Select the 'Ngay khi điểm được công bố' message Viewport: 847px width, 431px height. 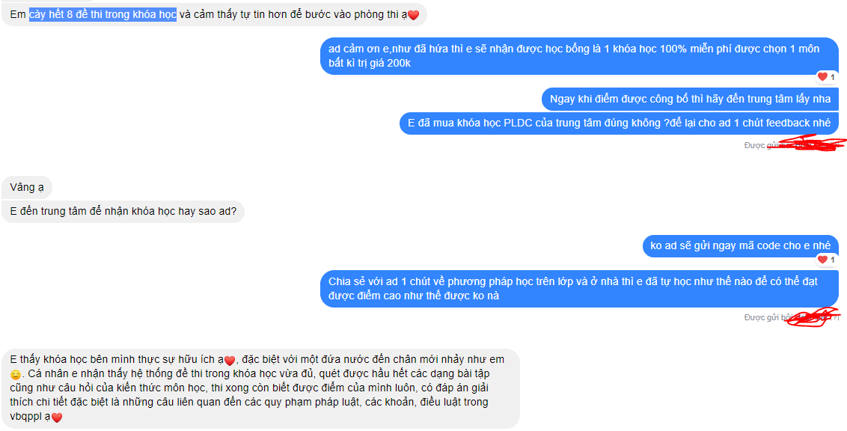pos(690,99)
